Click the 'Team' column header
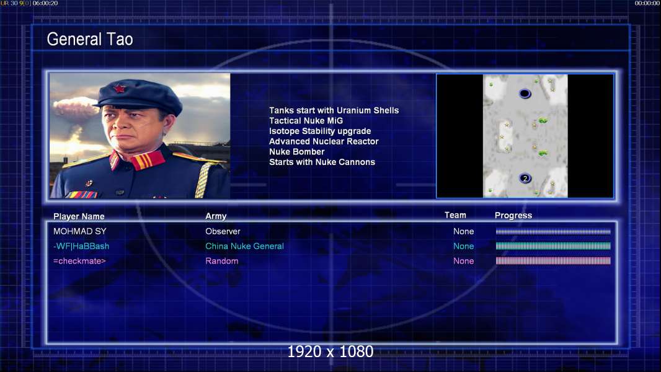 coord(455,215)
